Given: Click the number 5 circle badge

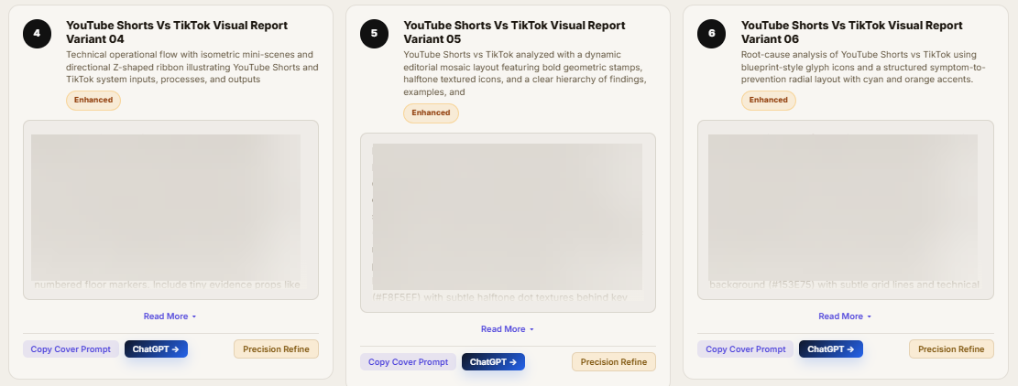Looking at the screenshot, I should pos(374,34).
